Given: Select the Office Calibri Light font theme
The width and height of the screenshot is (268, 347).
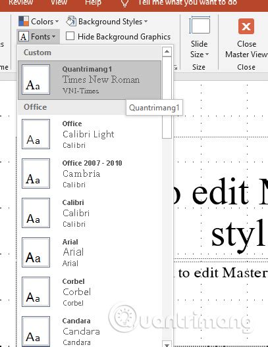Looking at the screenshot, I should pos(90,134).
